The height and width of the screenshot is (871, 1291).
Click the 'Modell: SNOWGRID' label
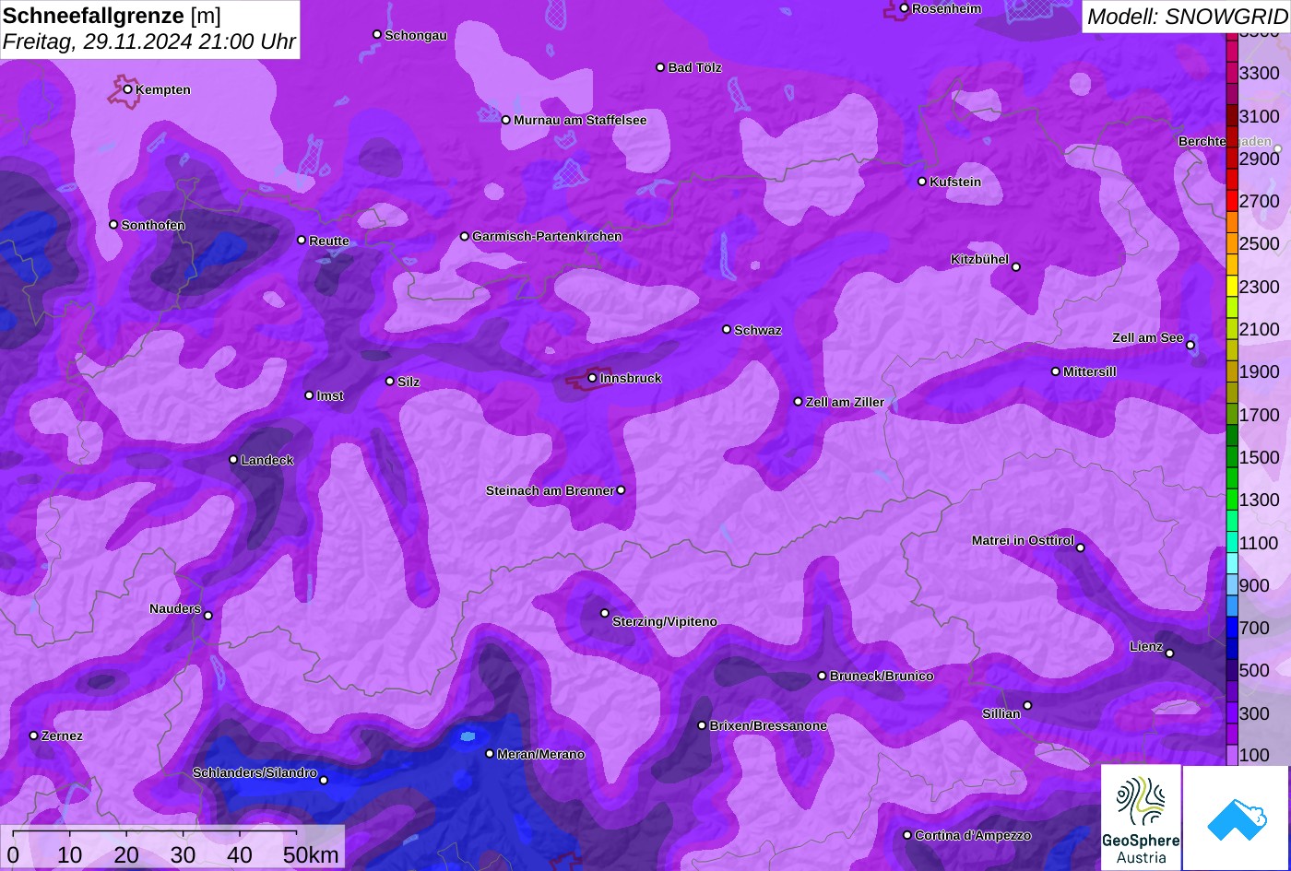1187,16
